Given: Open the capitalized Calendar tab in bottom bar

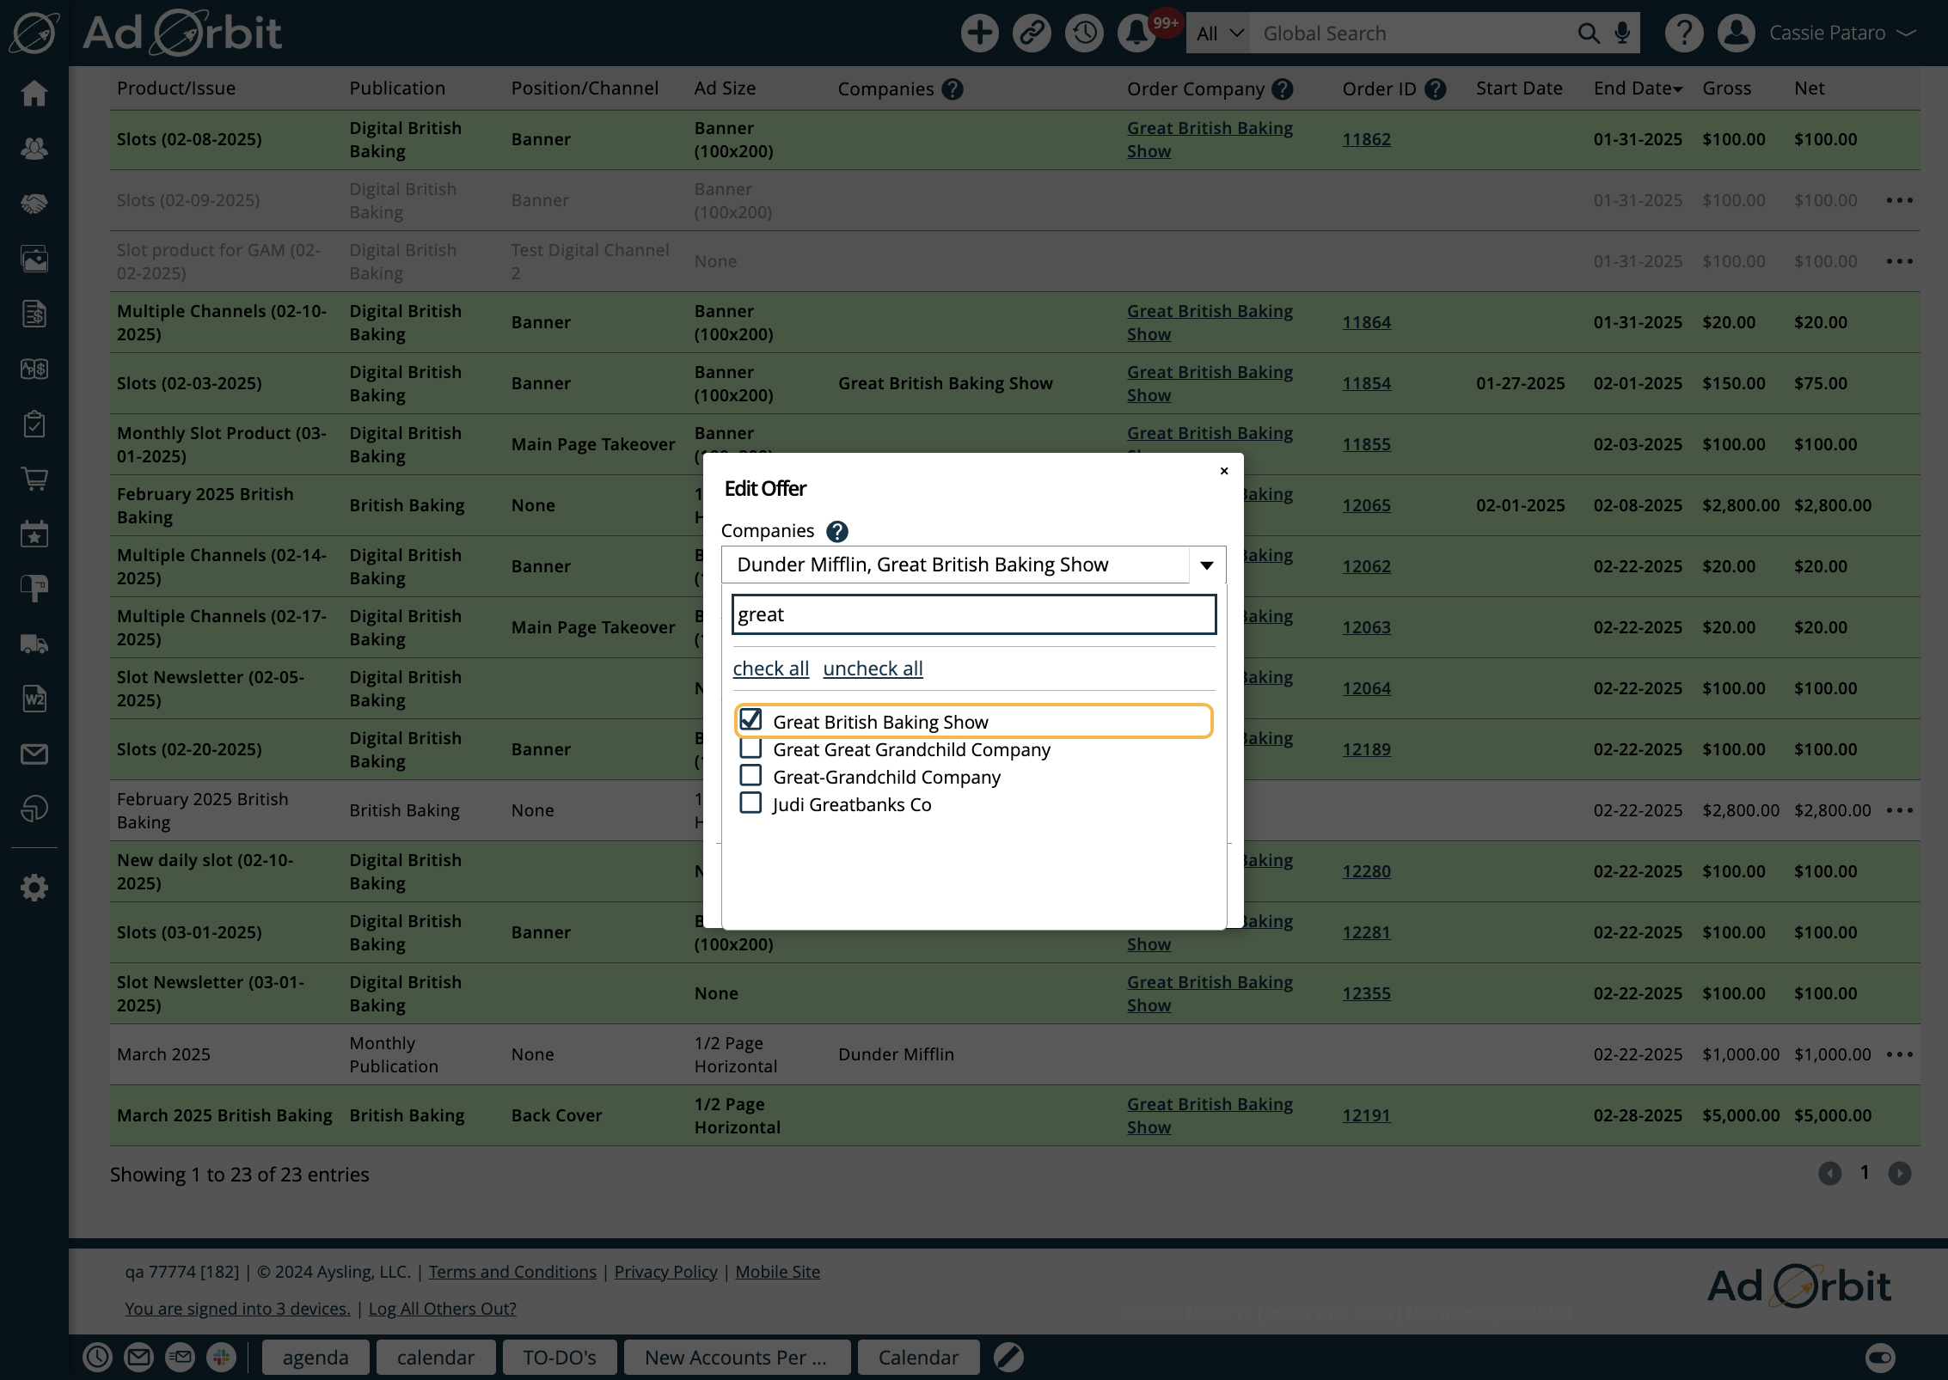Looking at the screenshot, I should pyautogui.click(x=918, y=1357).
